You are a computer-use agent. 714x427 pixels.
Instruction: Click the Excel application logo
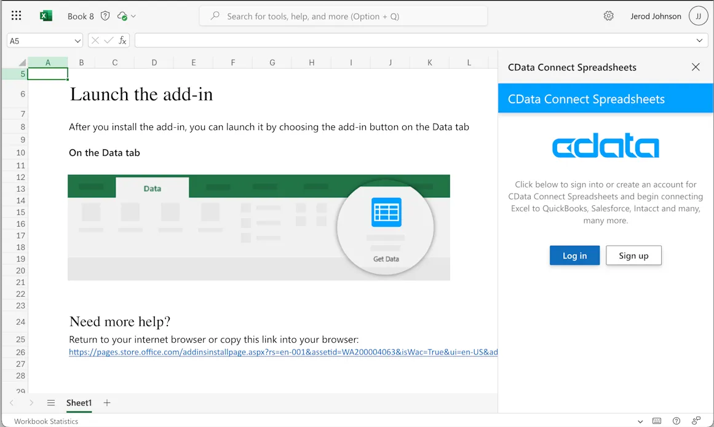(46, 15)
